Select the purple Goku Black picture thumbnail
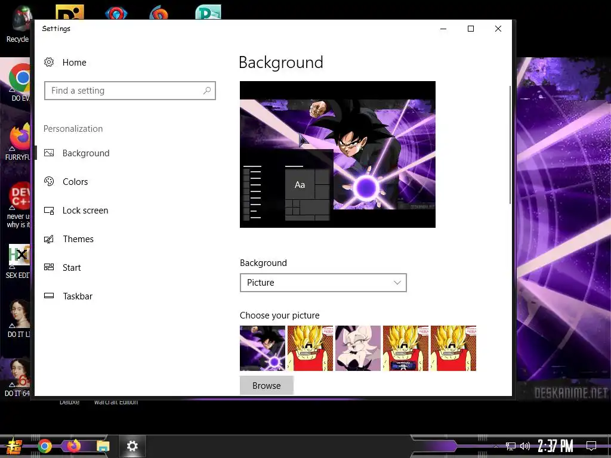Viewport: 611px width, 458px height. 263,348
